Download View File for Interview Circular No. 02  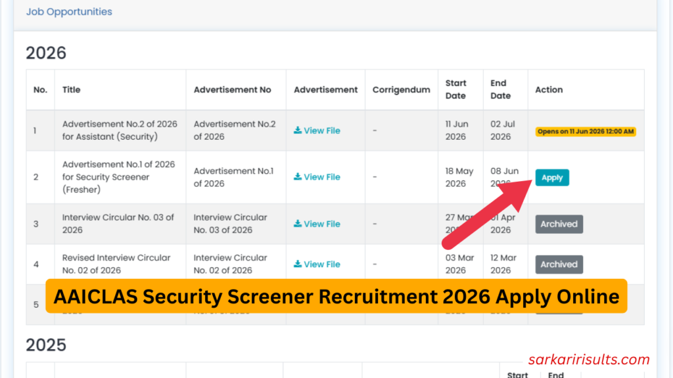point(317,264)
